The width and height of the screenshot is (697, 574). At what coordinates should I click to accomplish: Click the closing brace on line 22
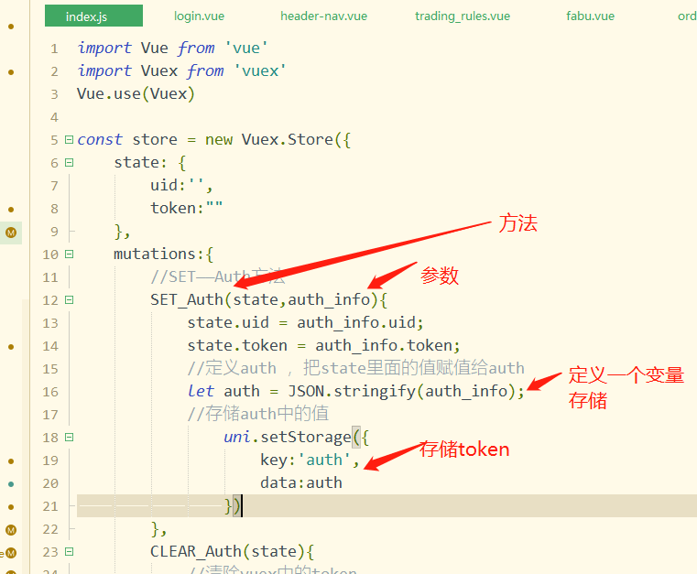(x=154, y=529)
